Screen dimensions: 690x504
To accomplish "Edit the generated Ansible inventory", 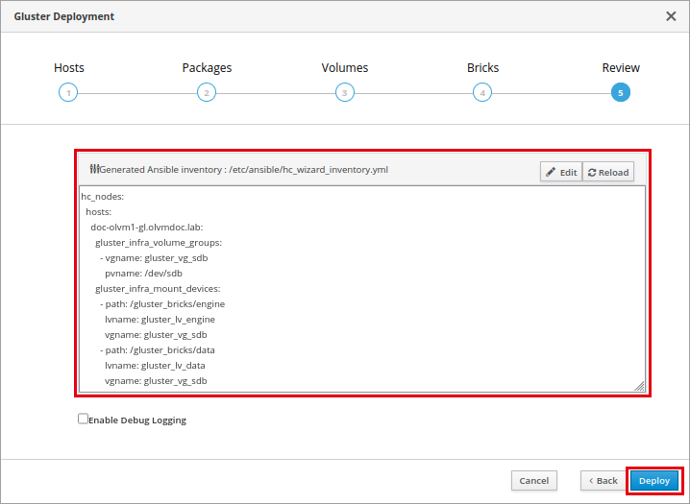I will click(561, 172).
